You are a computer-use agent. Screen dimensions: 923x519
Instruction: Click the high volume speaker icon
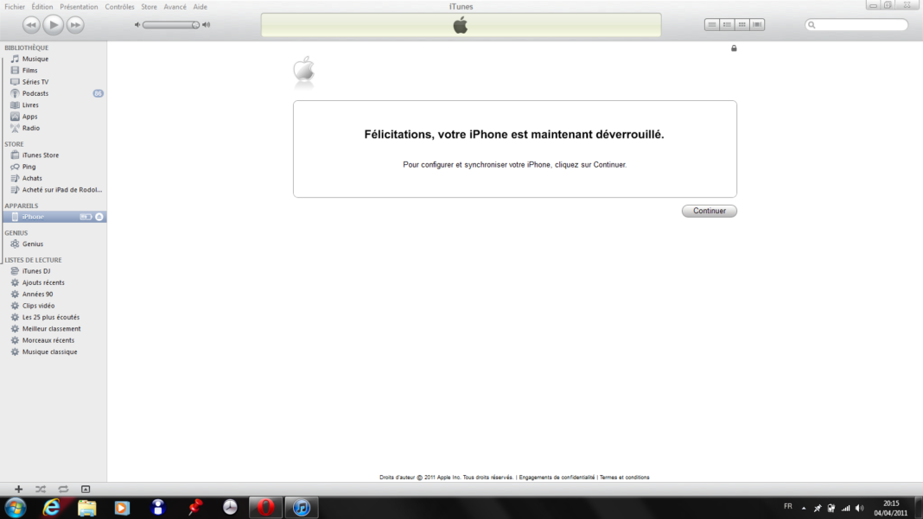coord(206,25)
